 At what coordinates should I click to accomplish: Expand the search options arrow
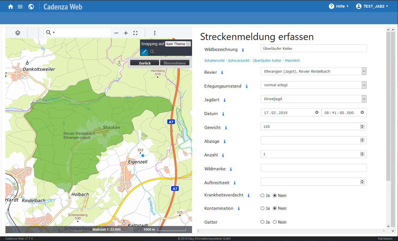tap(54, 33)
